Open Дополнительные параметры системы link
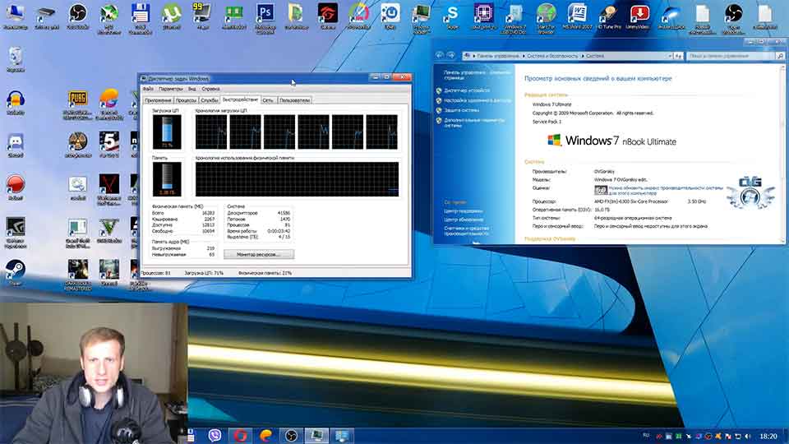 tap(474, 123)
